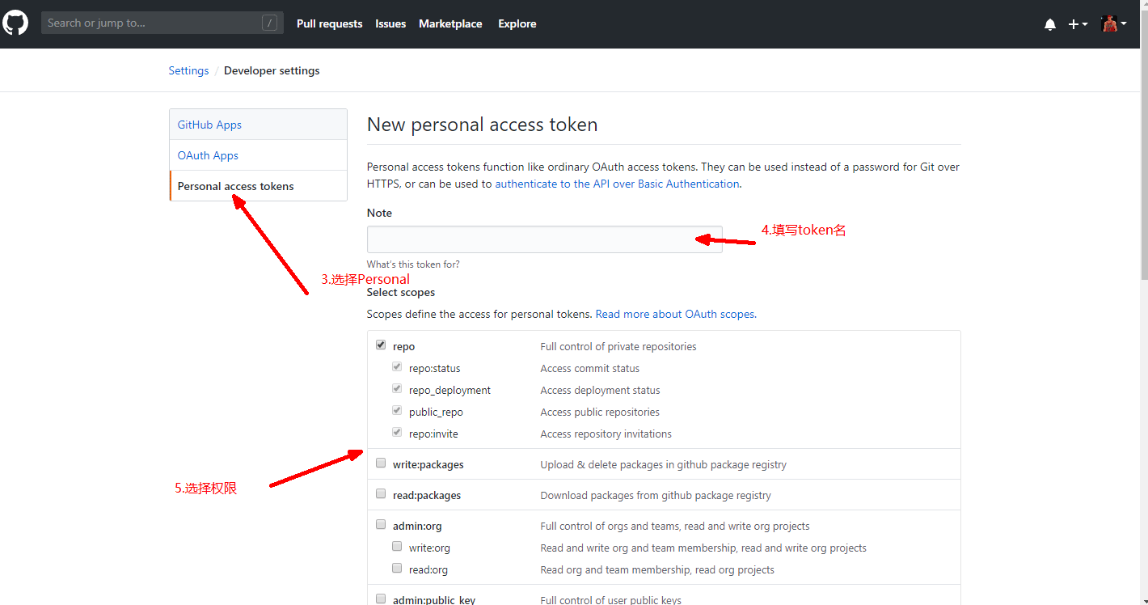Click the plus icon to create something new
This screenshot has width=1148, height=605.
point(1073,23)
